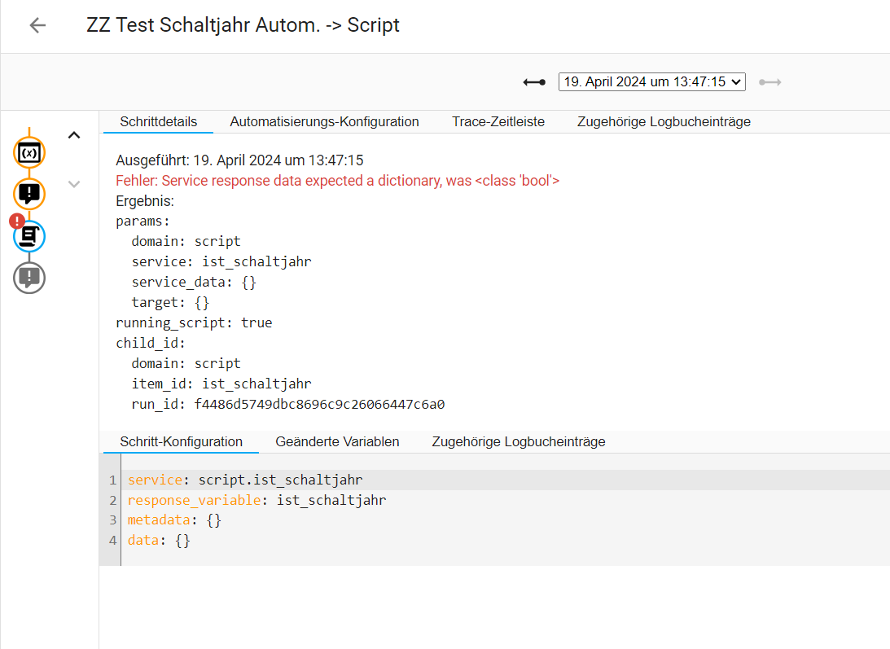Click line number 1 in code gutter
The image size is (890, 649).
pos(112,480)
